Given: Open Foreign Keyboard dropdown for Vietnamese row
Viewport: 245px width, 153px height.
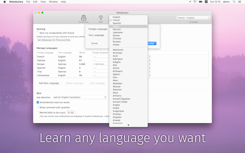Looking at the screenshot, I should click(101, 75).
